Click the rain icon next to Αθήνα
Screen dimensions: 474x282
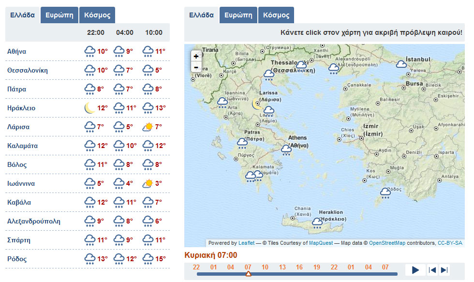coord(89,51)
